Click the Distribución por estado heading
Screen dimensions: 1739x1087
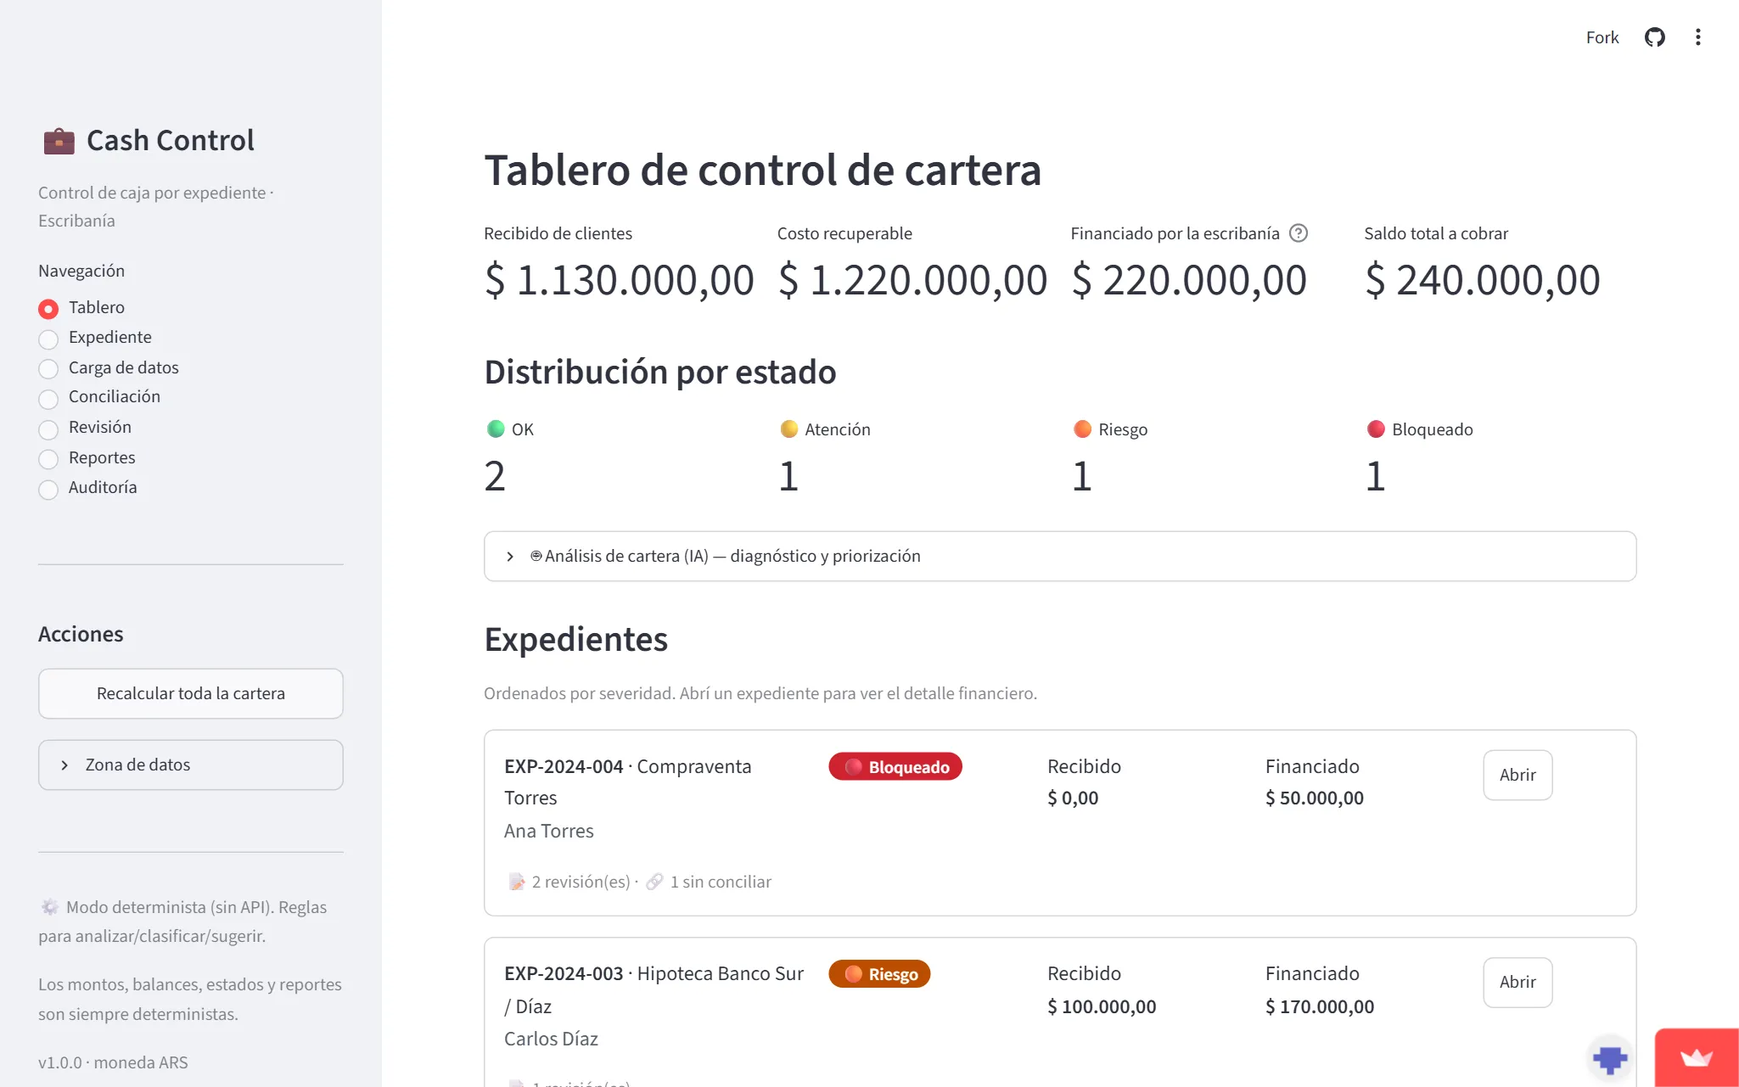(x=660, y=373)
